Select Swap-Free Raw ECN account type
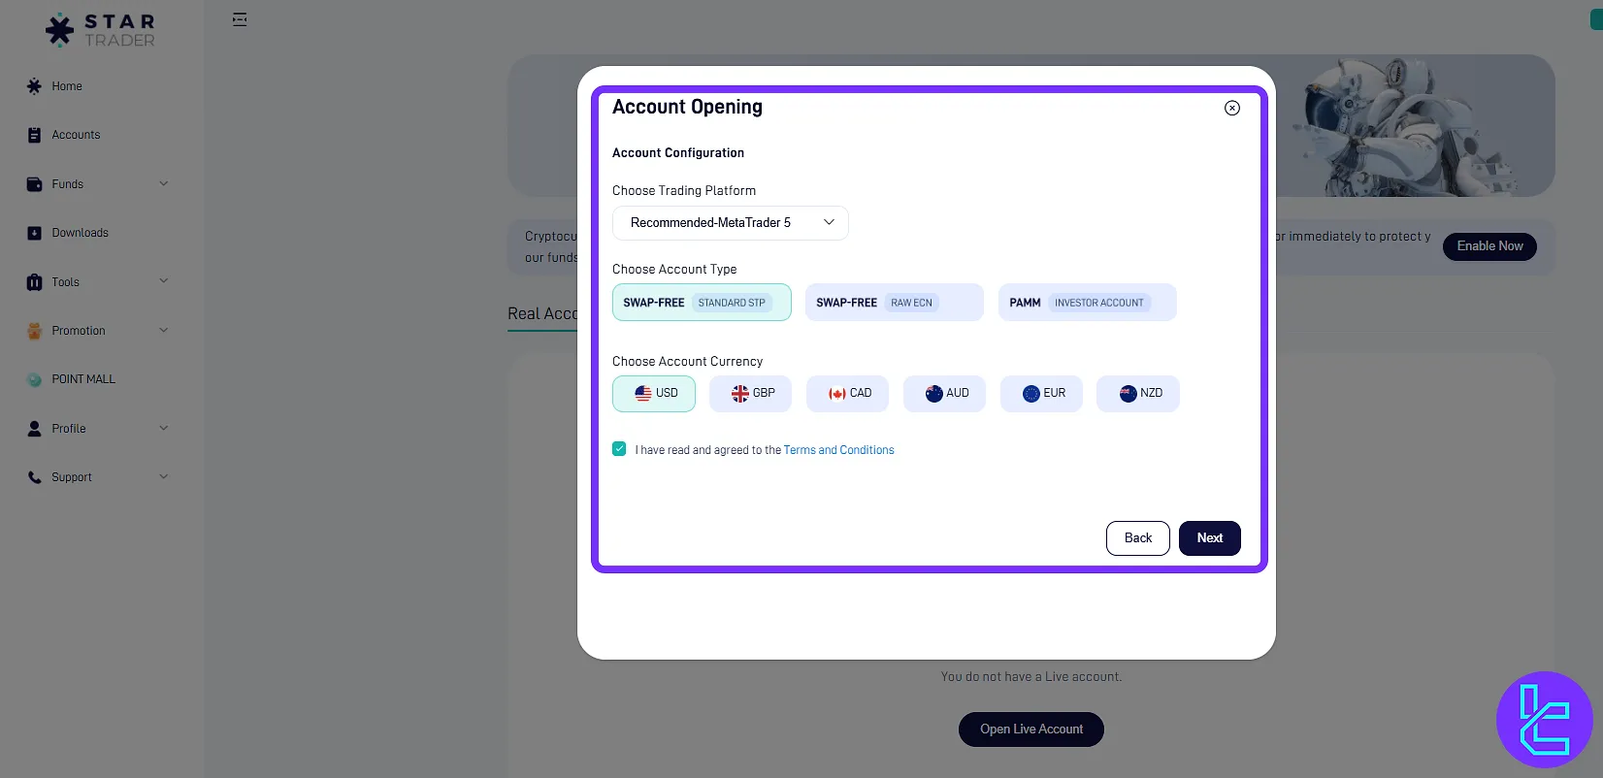 (x=894, y=303)
